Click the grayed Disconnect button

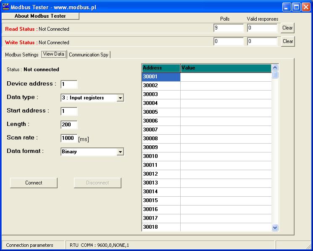pyautogui.click(x=97, y=183)
